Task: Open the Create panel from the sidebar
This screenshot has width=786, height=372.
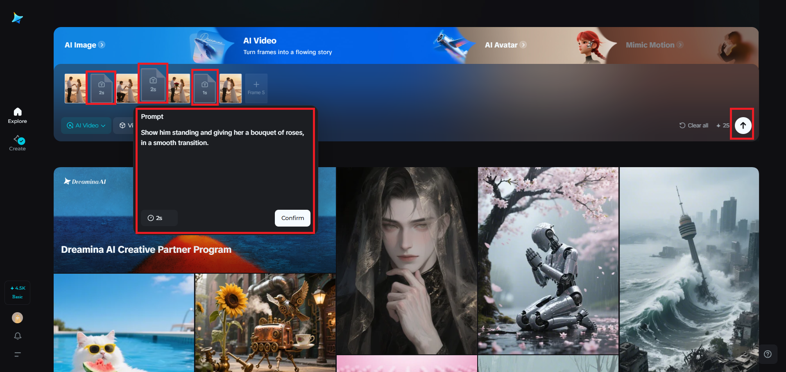Action: (17, 143)
